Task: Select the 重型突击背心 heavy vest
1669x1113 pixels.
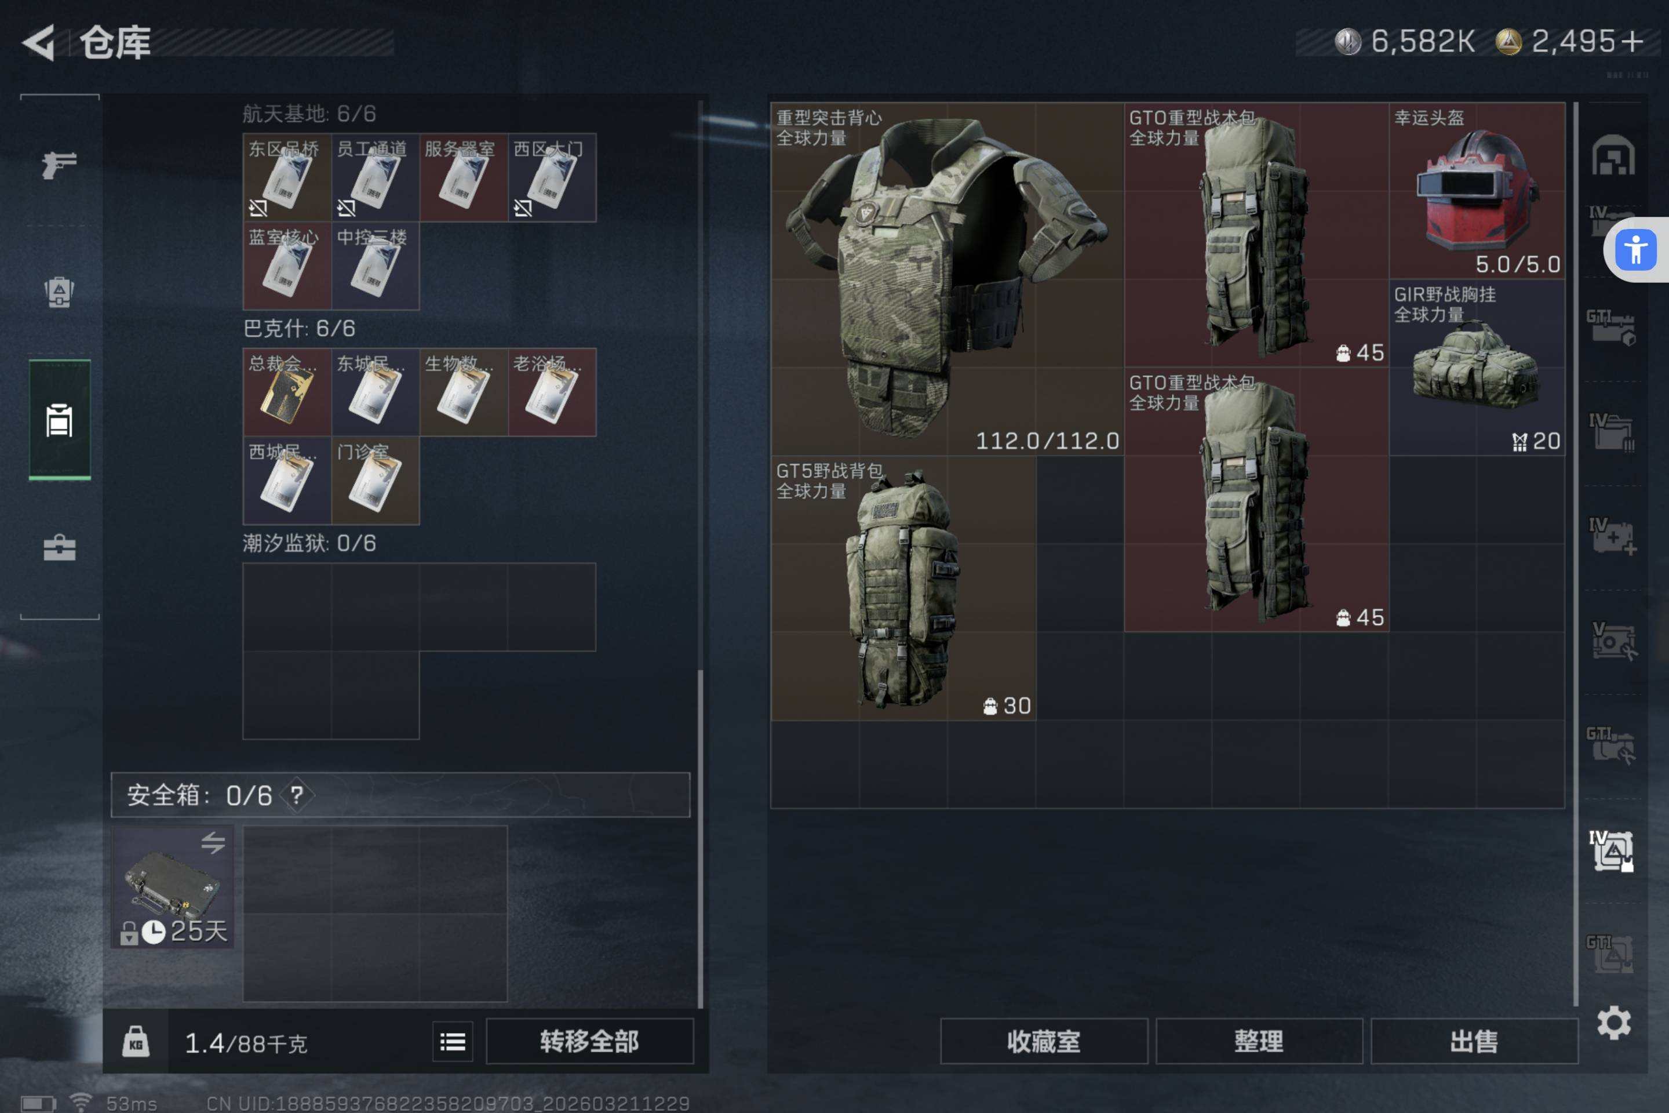Action: click(948, 279)
